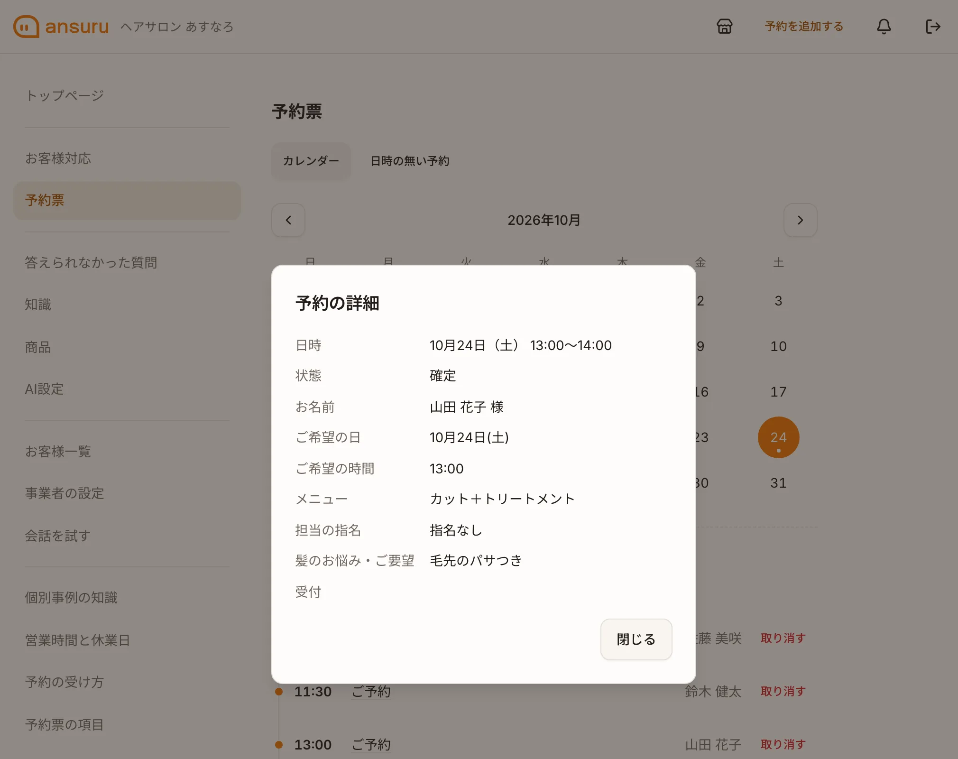Open the 13:00 ご予約 entry

[x=371, y=745]
